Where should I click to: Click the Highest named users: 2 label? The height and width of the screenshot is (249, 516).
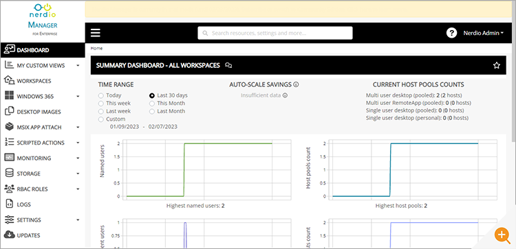point(195,206)
